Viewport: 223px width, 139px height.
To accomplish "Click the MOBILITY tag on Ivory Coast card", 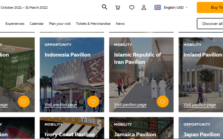I will [54, 124].
